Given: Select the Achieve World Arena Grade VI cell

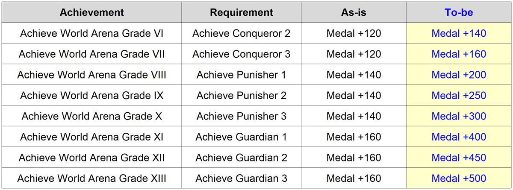Looking at the screenshot, I should click(x=91, y=33).
